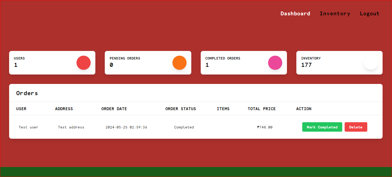Click the Completed status text in the order row
The image size is (392, 177).
(184, 127)
